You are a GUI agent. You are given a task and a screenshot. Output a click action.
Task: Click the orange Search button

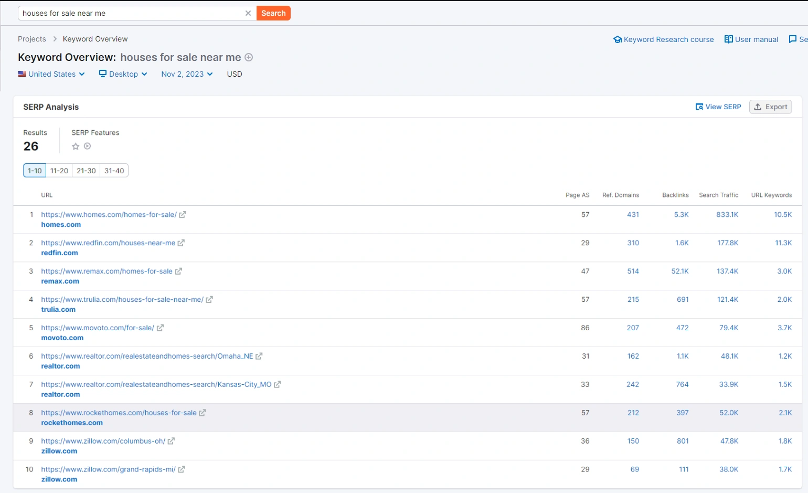pos(273,13)
